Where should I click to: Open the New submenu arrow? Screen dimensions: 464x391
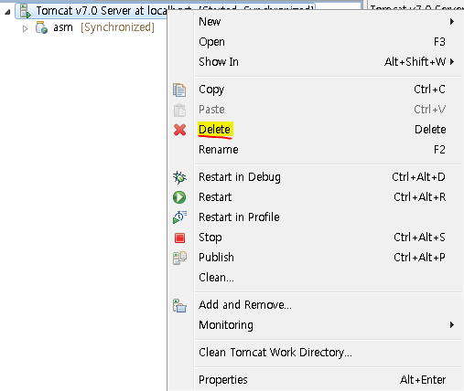click(x=452, y=22)
